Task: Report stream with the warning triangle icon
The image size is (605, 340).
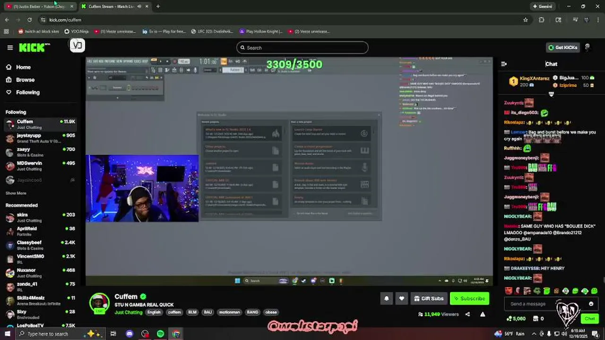Action: pyautogui.click(x=483, y=314)
